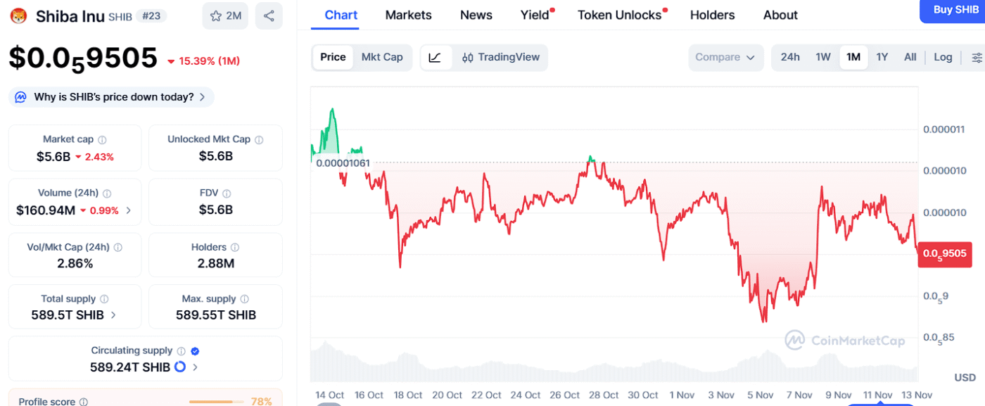
Task: Select the 1W time range
Action: click(823, 58)
